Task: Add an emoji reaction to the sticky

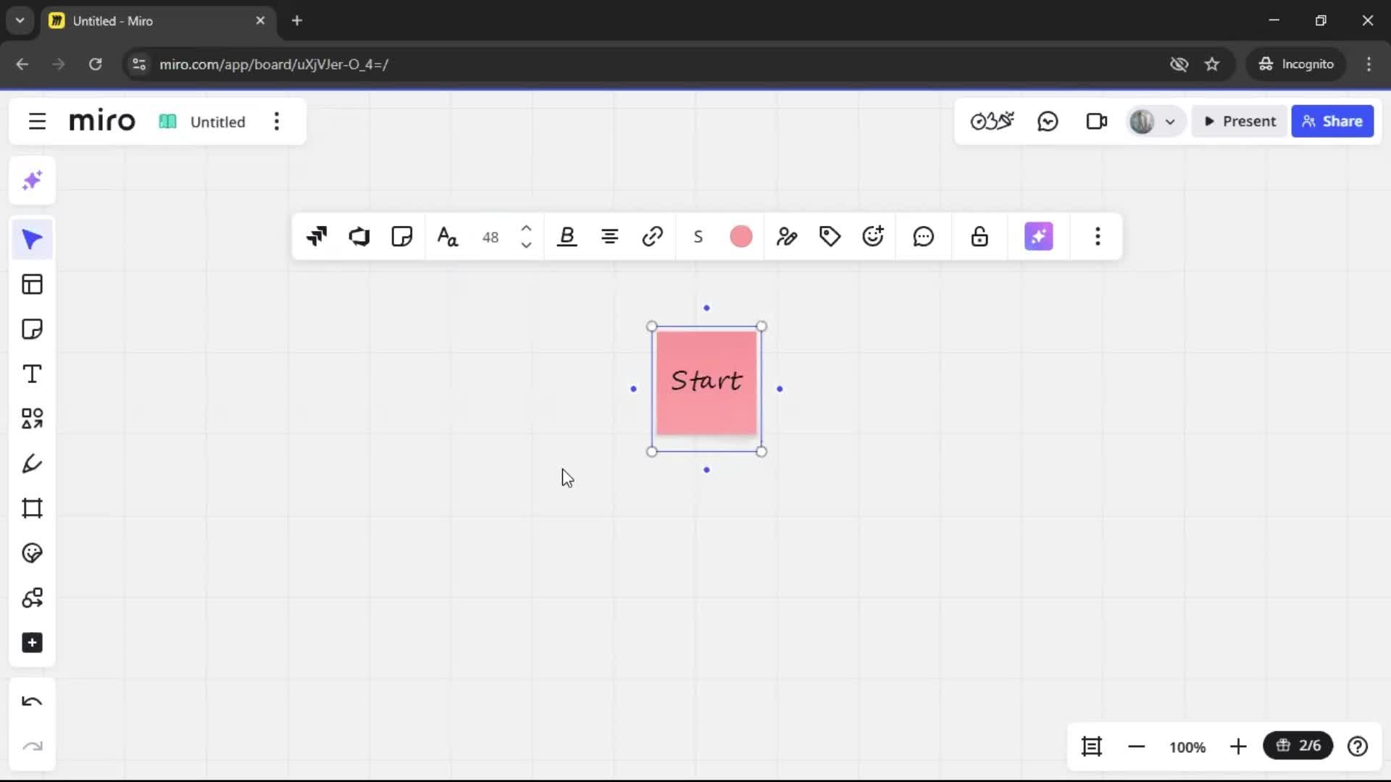Action: pos(873,237)
